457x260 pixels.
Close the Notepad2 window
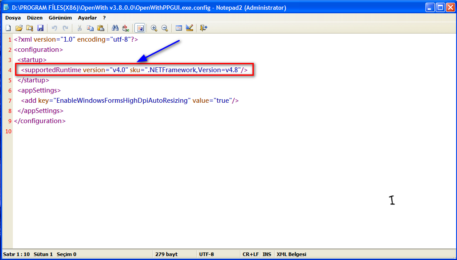[x=450, y=7]
